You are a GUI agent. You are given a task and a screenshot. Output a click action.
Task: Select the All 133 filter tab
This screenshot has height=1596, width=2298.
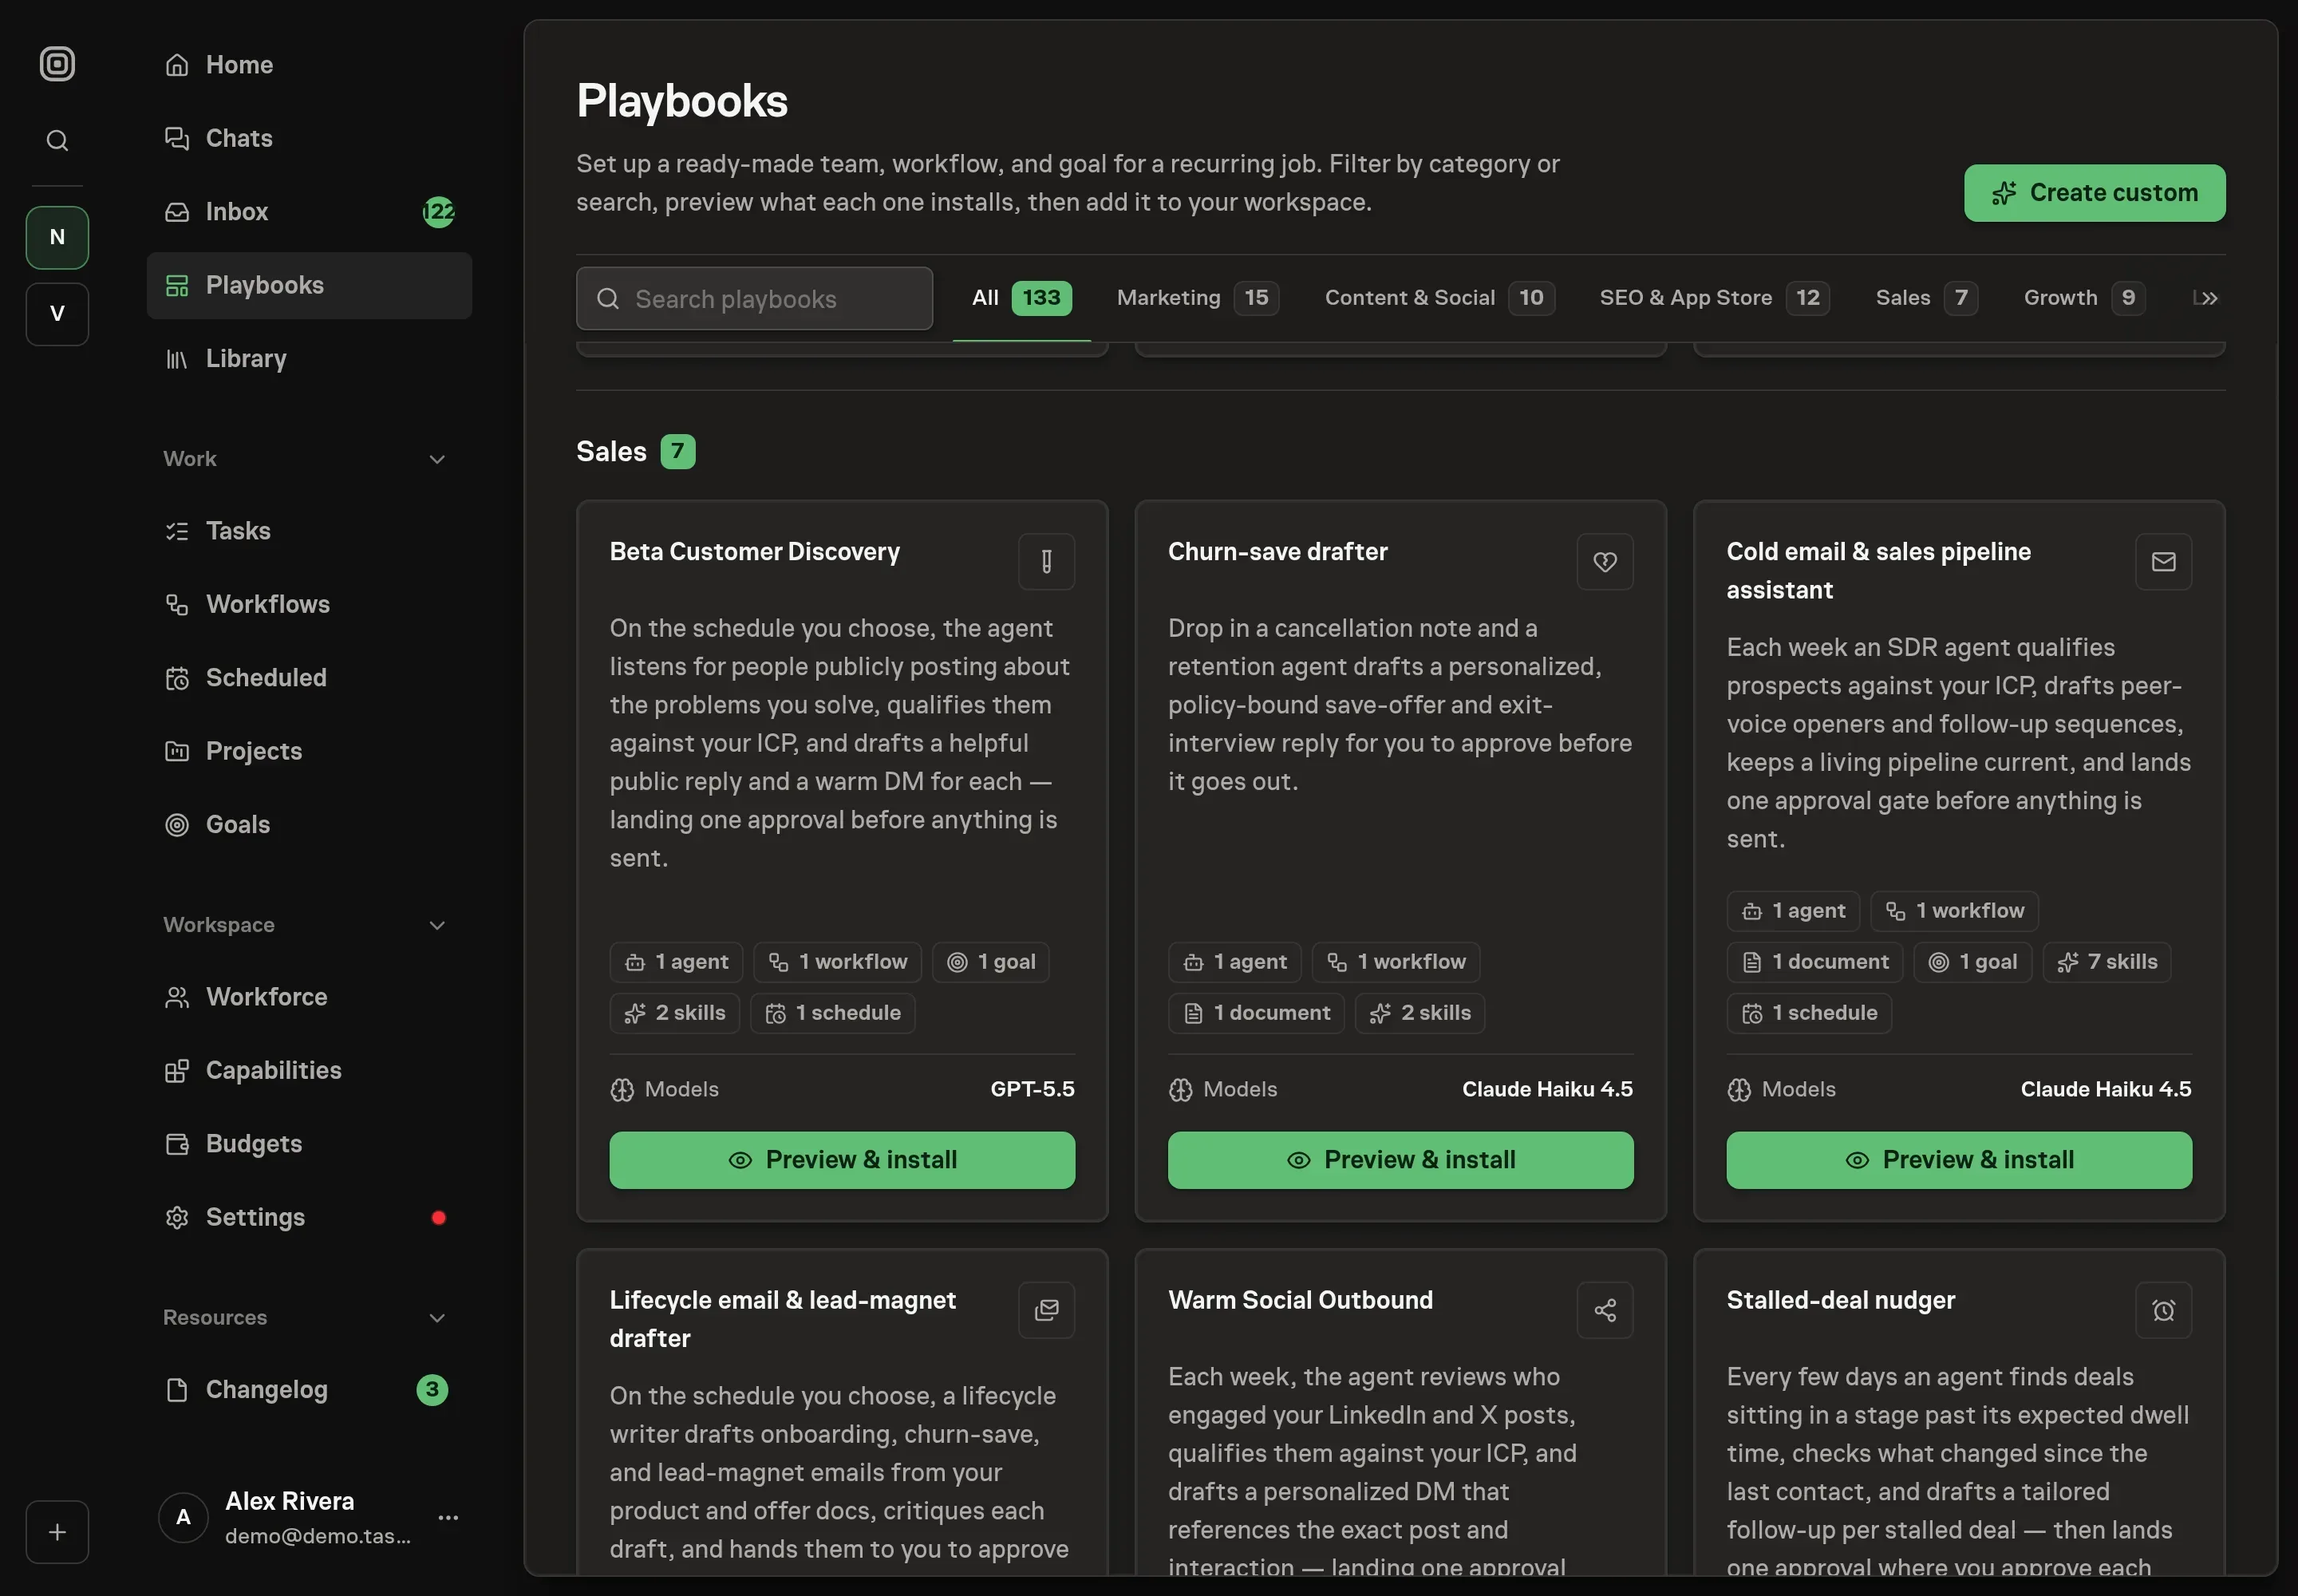point(1021,298)
